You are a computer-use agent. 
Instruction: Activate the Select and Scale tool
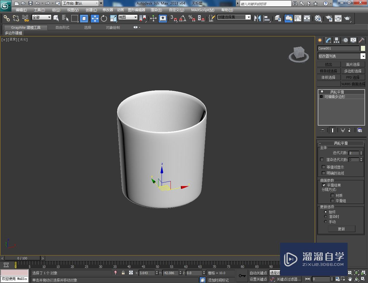pos(113,18)
